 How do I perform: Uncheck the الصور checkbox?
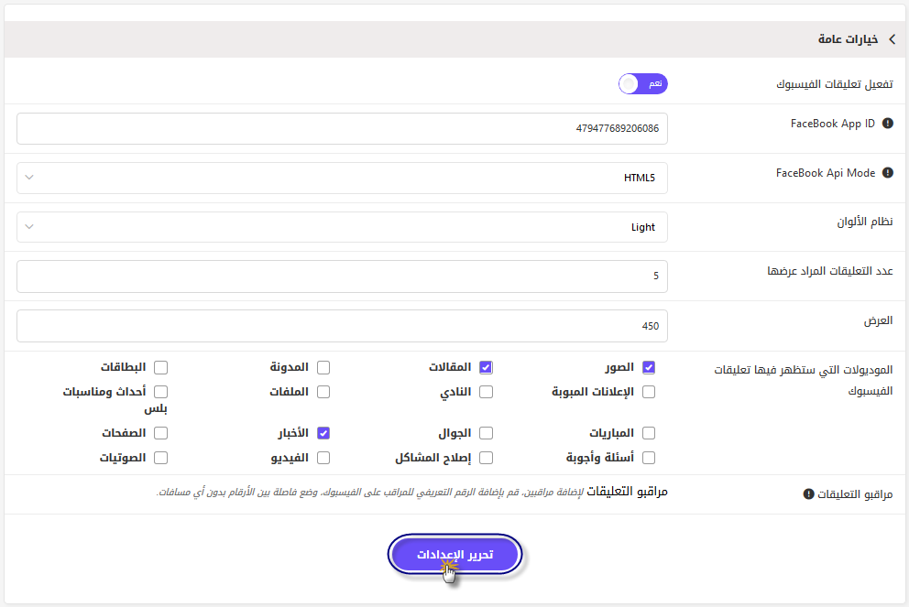point(649,367)
